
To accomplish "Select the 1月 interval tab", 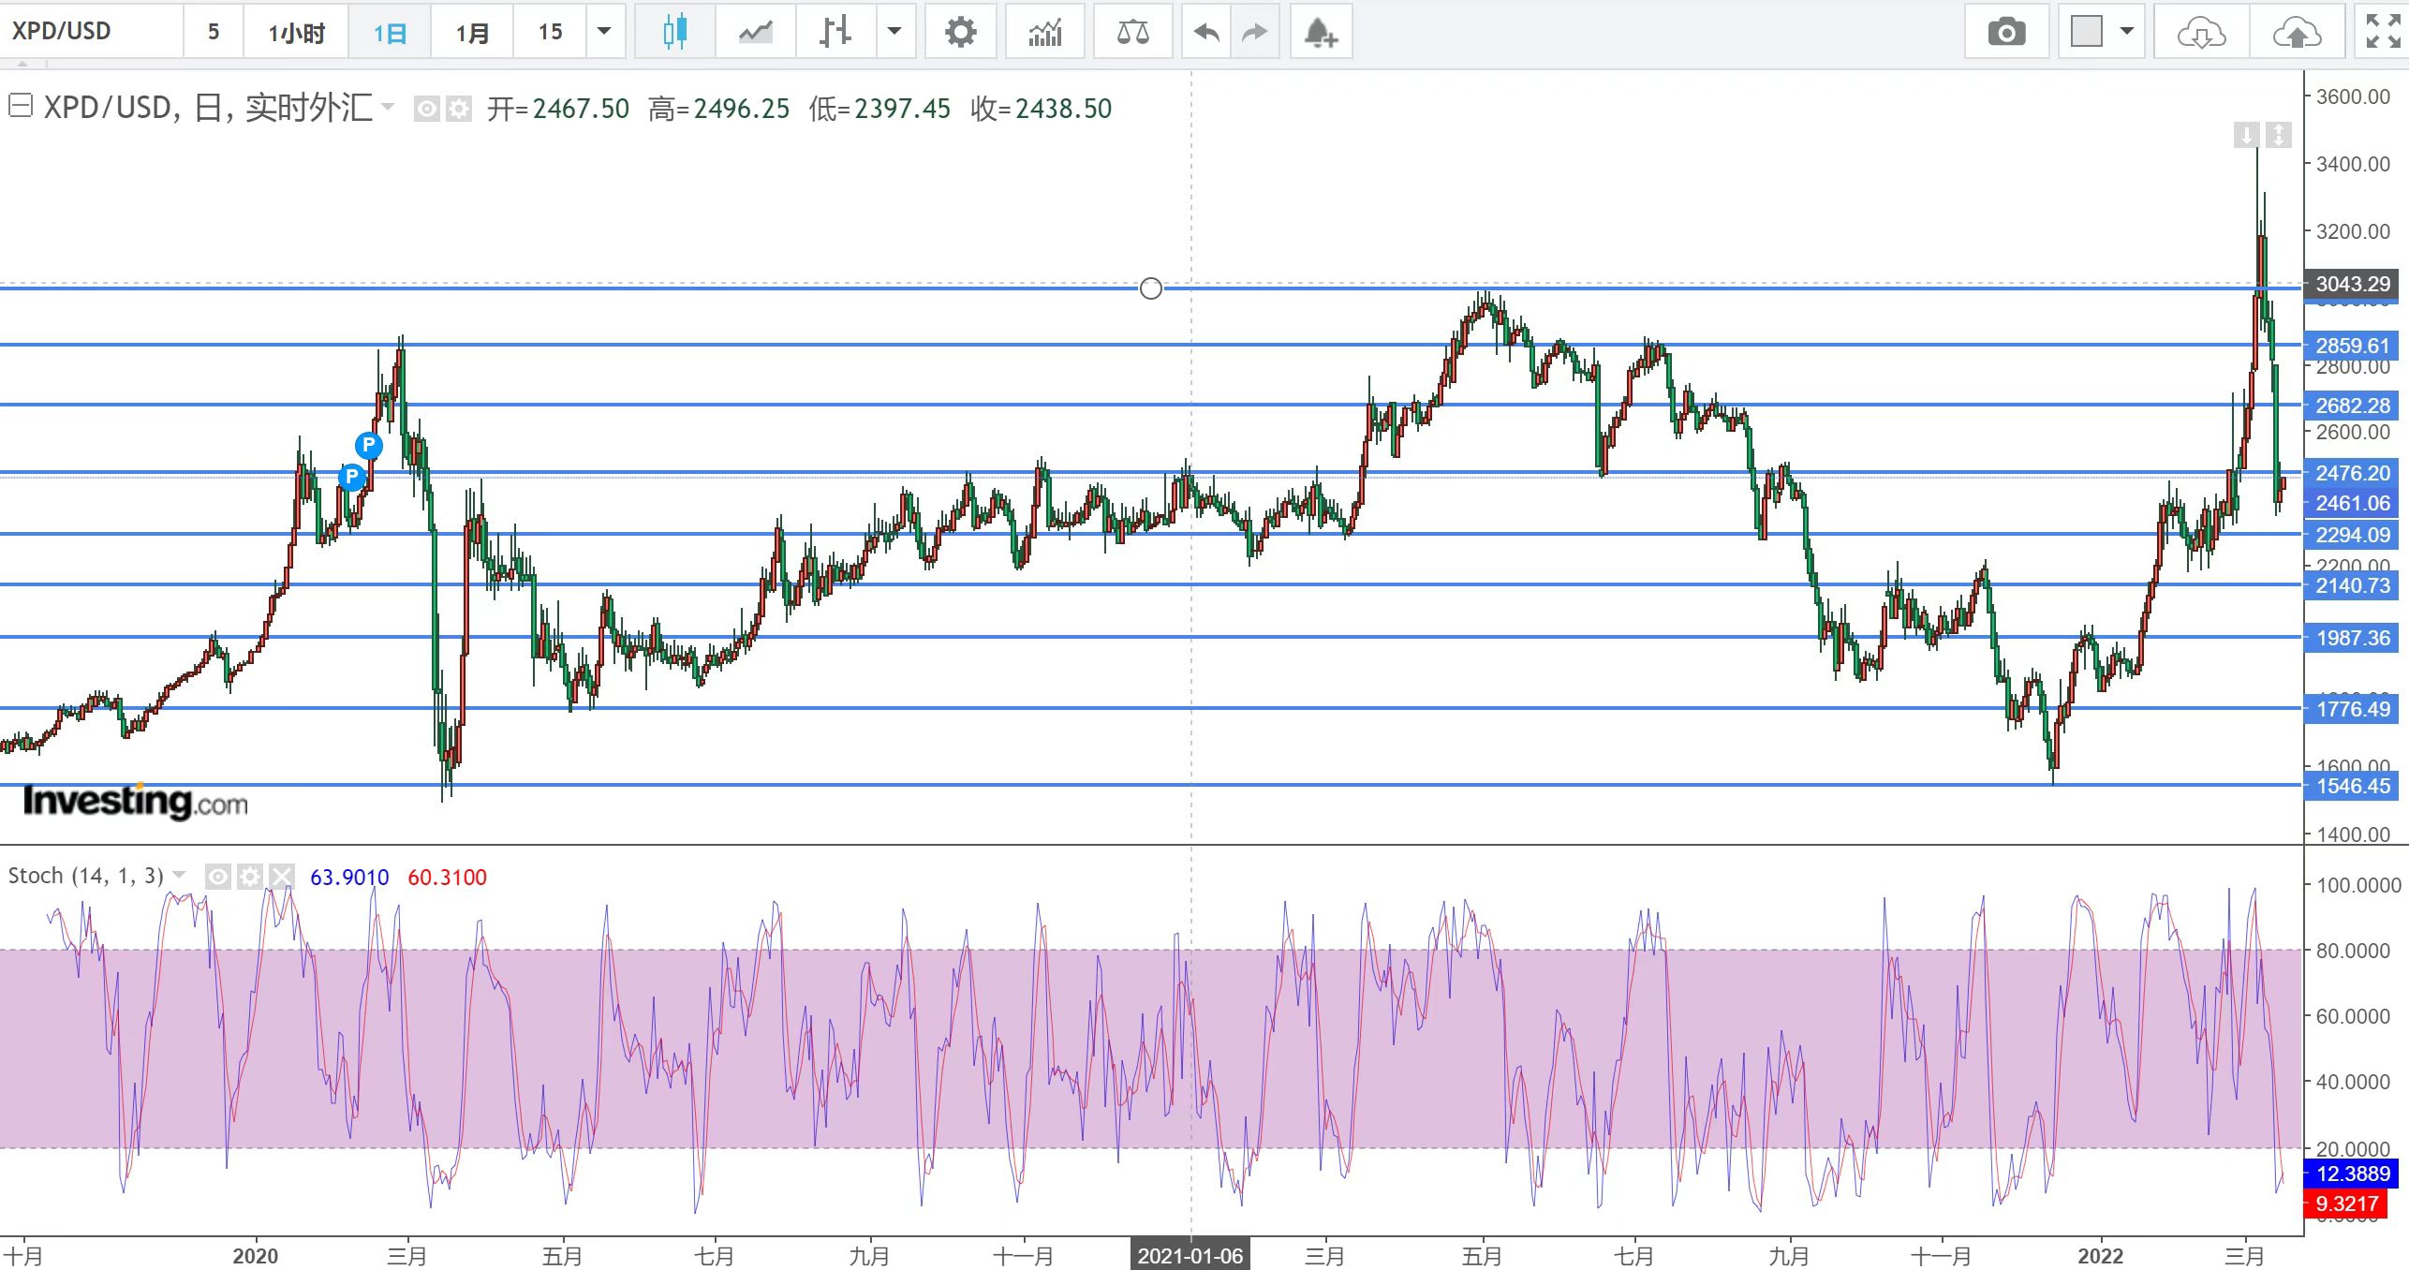I will (472, 32).
